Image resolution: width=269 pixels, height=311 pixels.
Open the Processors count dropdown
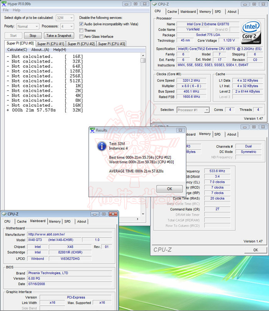coord(67,26)
